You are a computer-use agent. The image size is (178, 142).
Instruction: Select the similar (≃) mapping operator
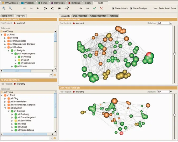tap(31, 8)
